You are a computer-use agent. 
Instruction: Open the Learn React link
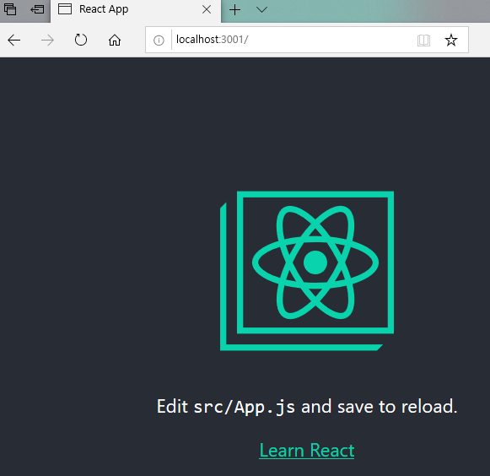coord(307,451)
